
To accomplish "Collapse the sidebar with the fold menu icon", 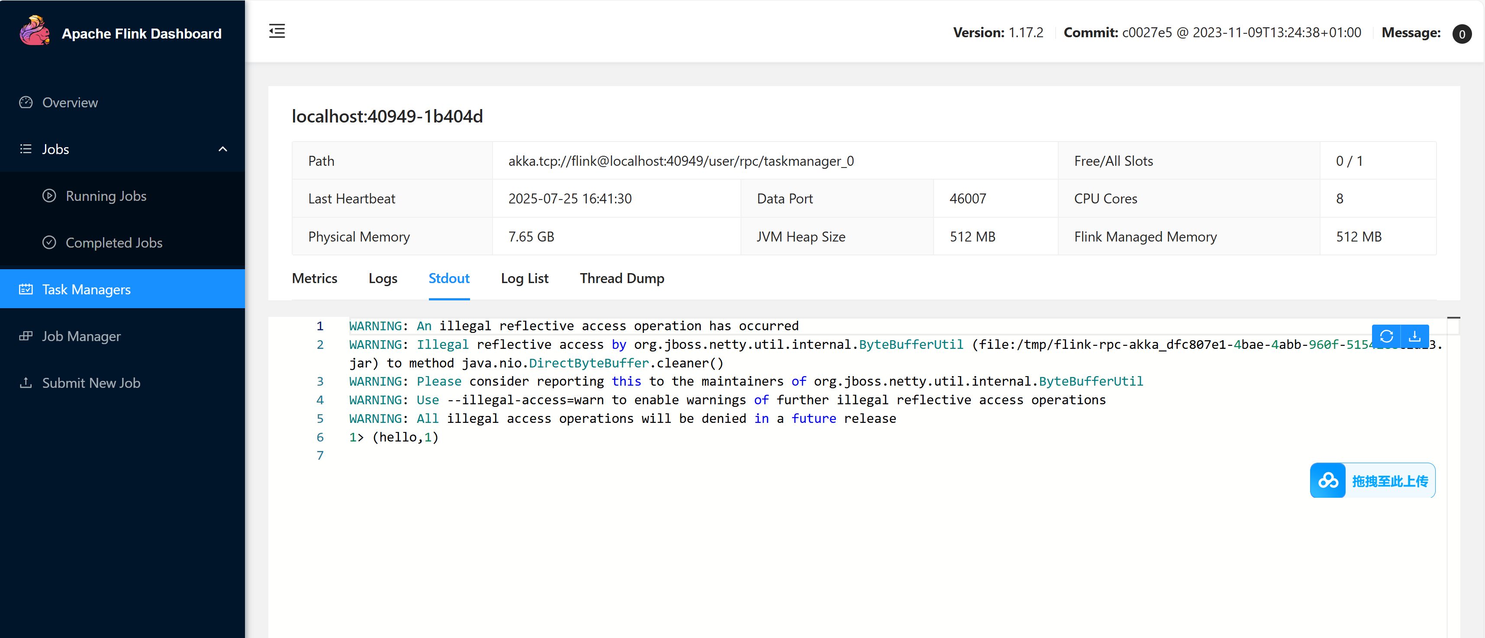I will pos(277,31).
